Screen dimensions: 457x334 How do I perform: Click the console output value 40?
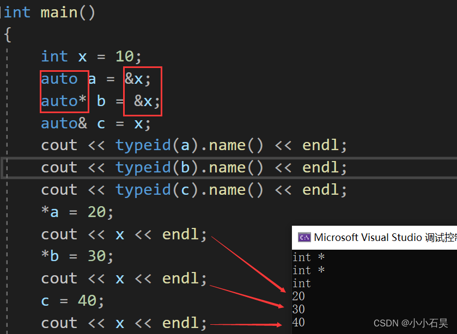[298, 323]
